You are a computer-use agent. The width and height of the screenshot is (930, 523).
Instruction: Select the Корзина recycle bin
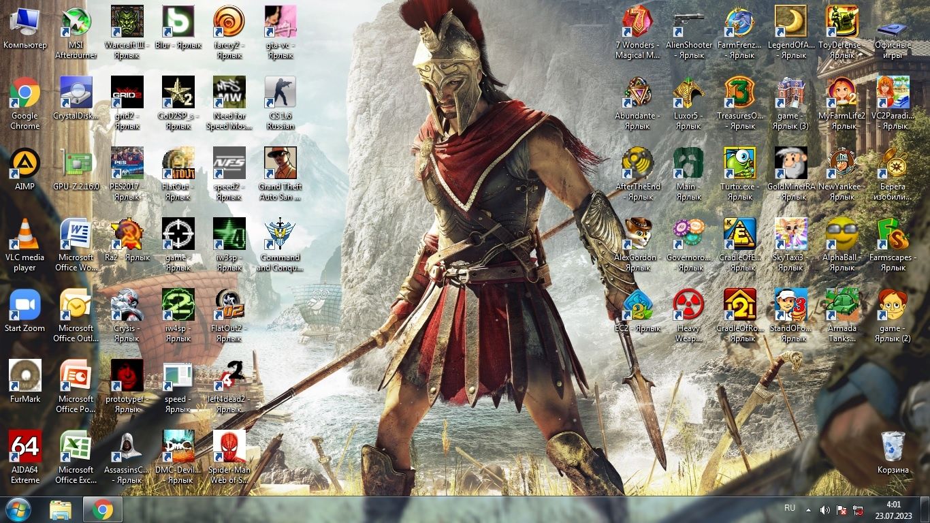[x=893, y=452]
